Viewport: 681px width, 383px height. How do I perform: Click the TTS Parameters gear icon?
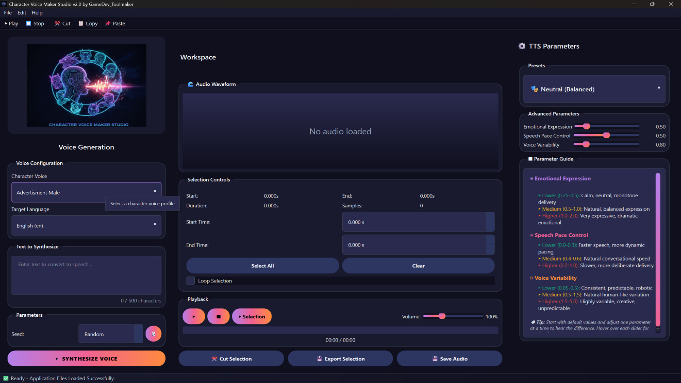[x=522, y=46]
